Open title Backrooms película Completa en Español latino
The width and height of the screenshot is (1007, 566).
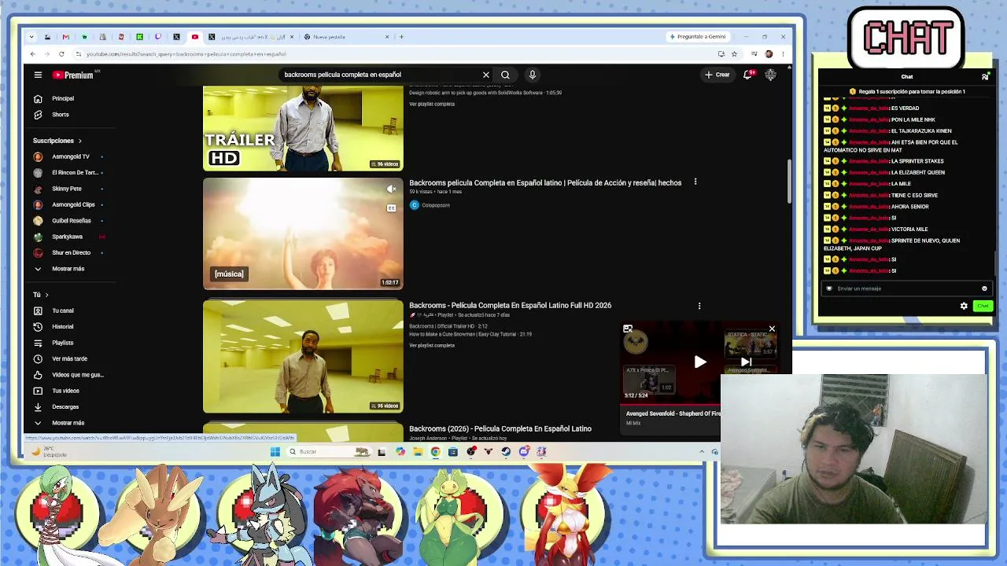coord(545,183)
